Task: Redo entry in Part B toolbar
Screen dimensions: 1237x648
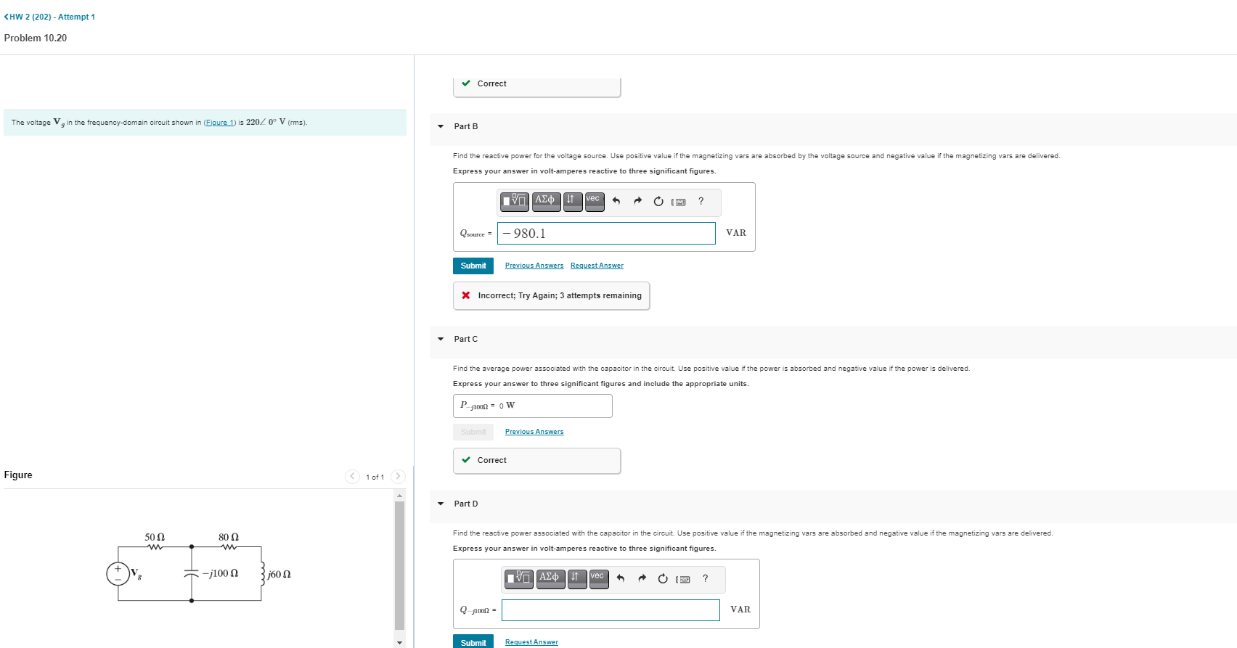Action: pos(638,201)
